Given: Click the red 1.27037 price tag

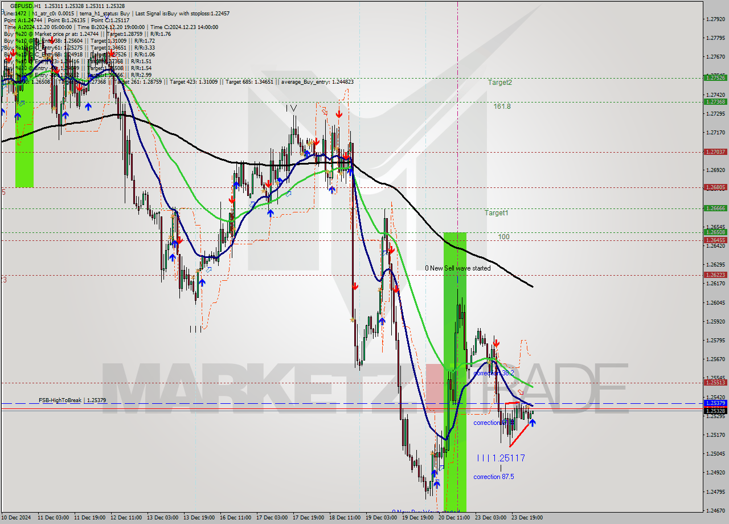Looking at the screenshot, I should pos(715,152).
